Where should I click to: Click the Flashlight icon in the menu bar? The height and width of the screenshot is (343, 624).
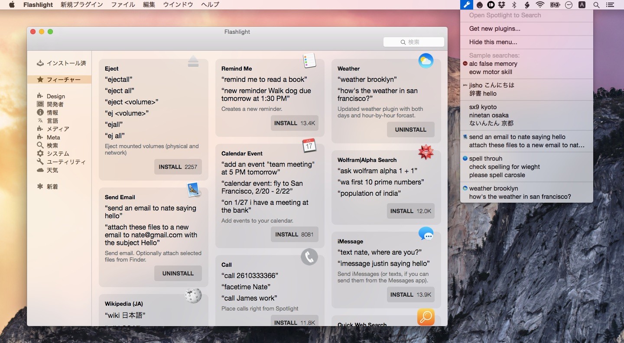click(466, 5)
